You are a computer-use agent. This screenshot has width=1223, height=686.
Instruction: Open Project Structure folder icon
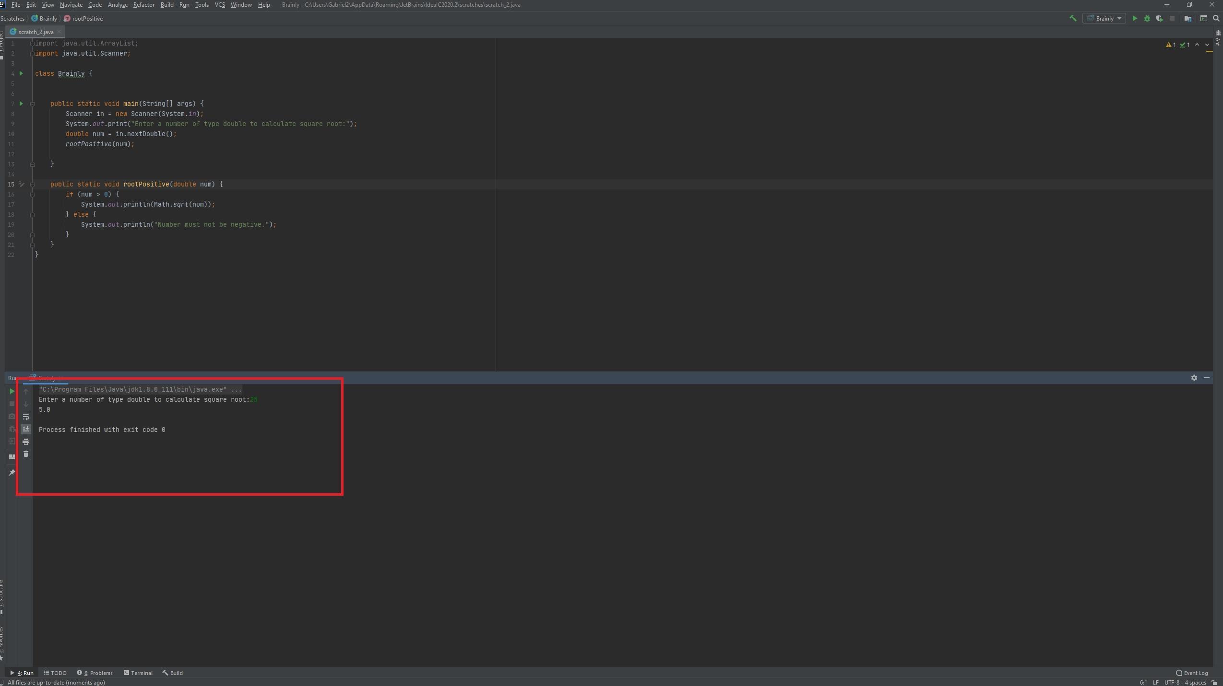(x=1188, y=18)
